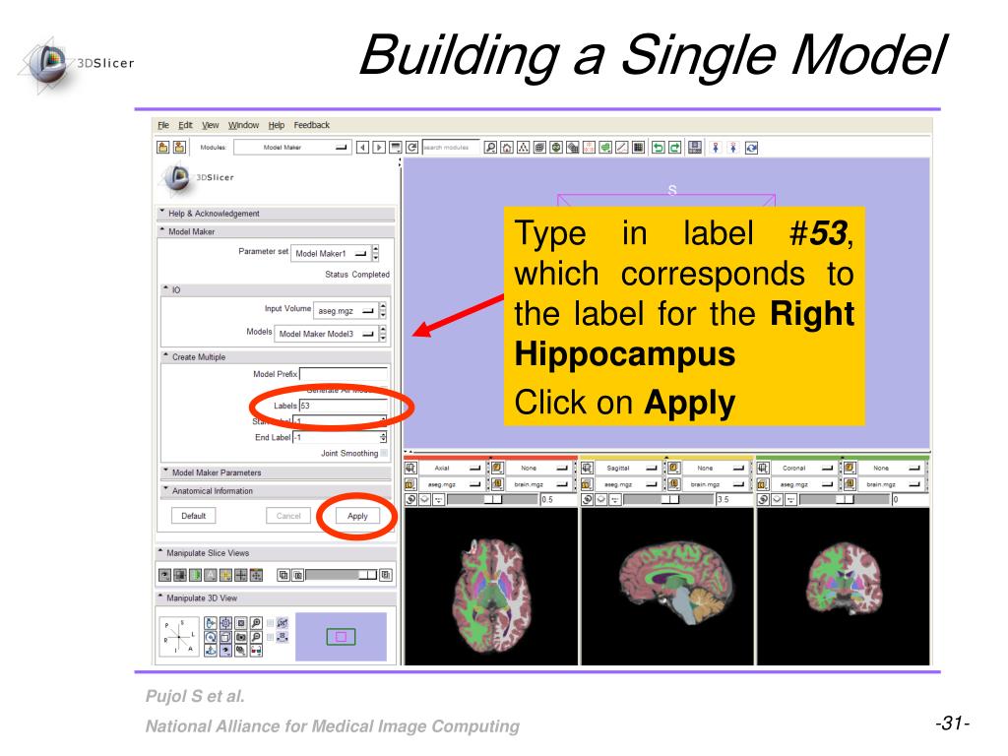
Task: Click the load scene folder icon
Action: [x=163, y=148]
